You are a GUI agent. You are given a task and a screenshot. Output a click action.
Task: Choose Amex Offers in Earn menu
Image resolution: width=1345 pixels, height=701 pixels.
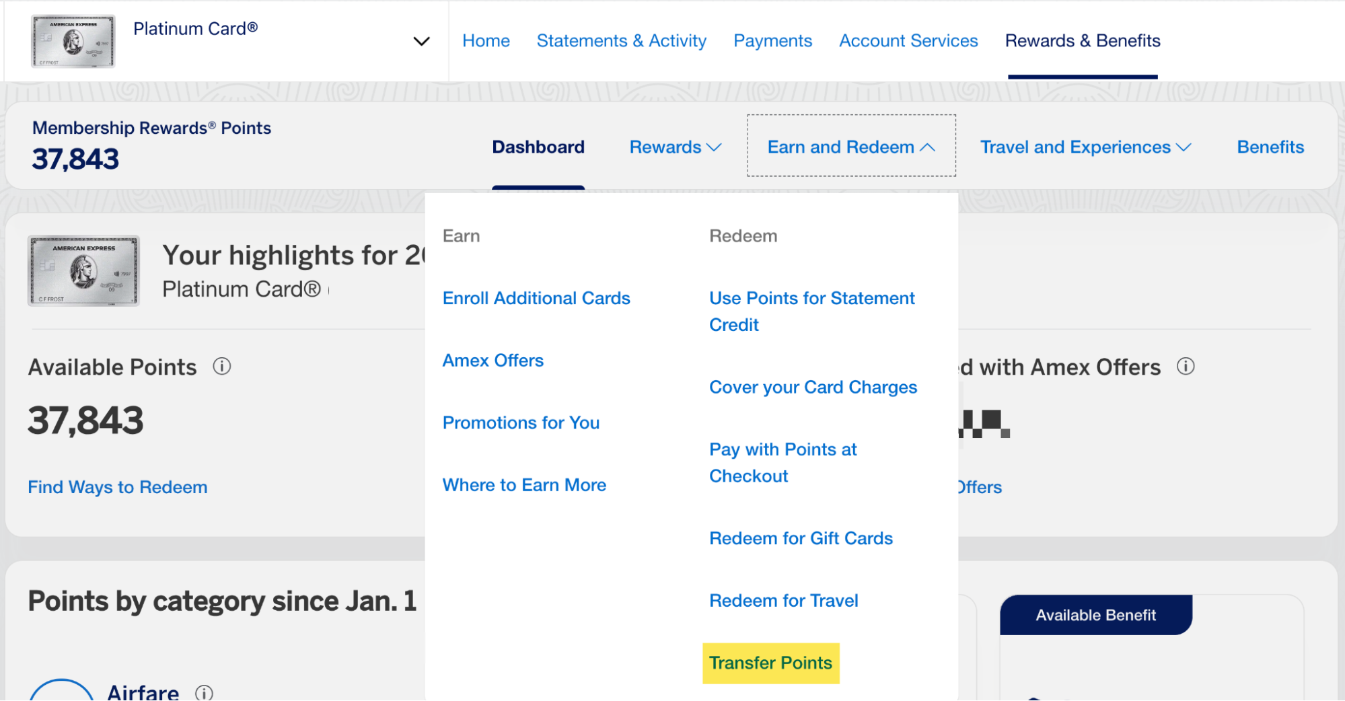click(493, 361)
